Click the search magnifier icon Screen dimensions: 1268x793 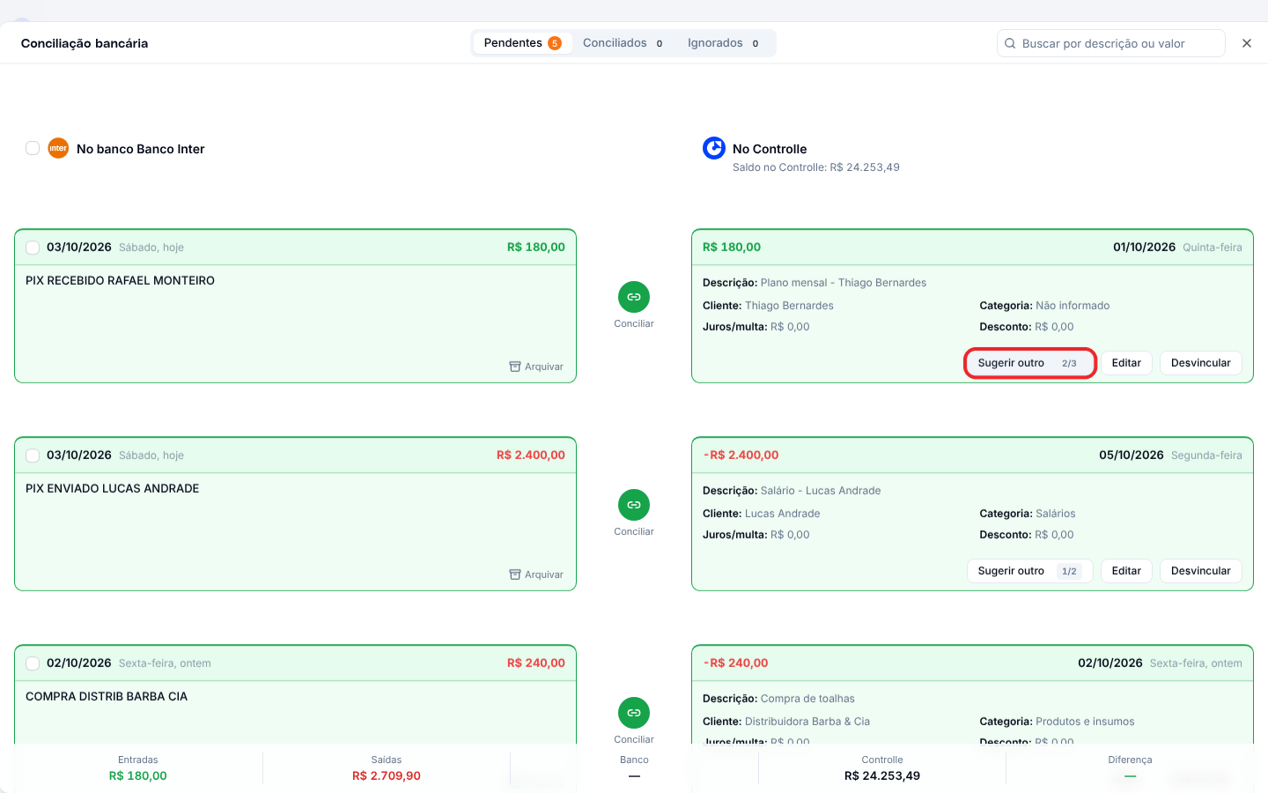pyautogui.click(x=1010, y=43)
